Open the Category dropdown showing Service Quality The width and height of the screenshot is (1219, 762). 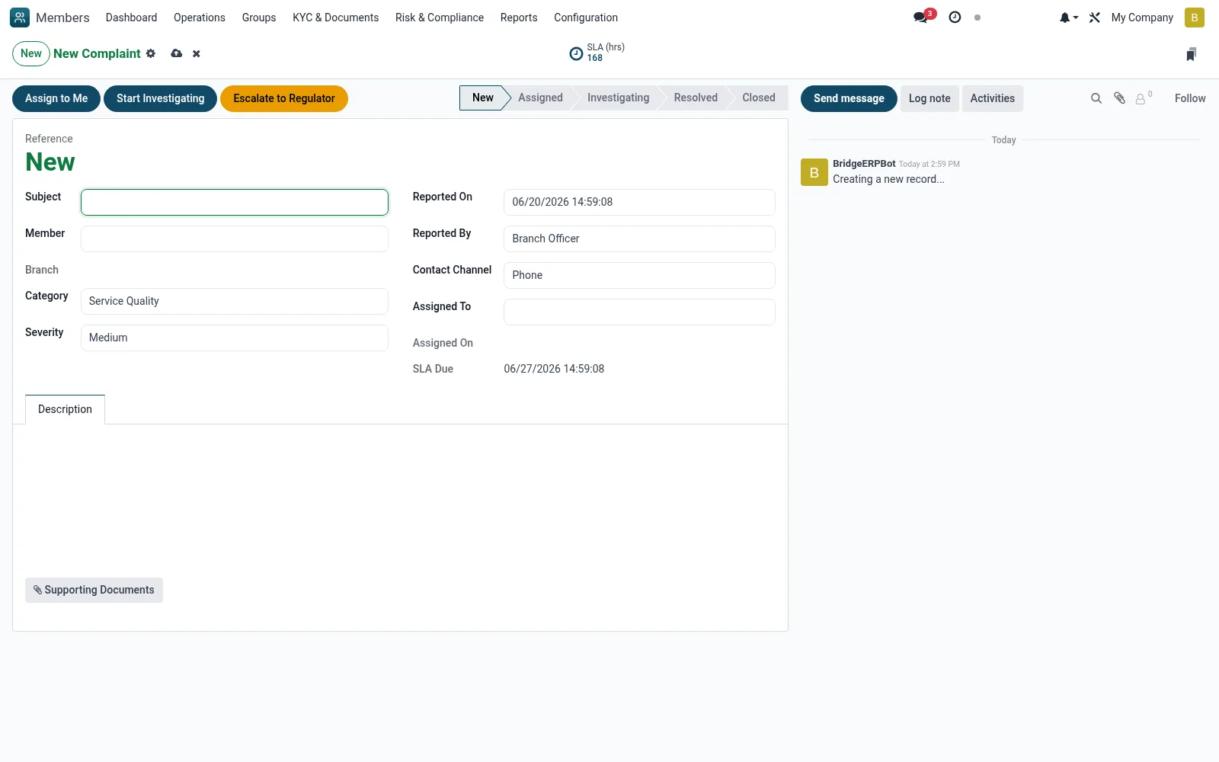pyautogui.click(x=235, y=301)
